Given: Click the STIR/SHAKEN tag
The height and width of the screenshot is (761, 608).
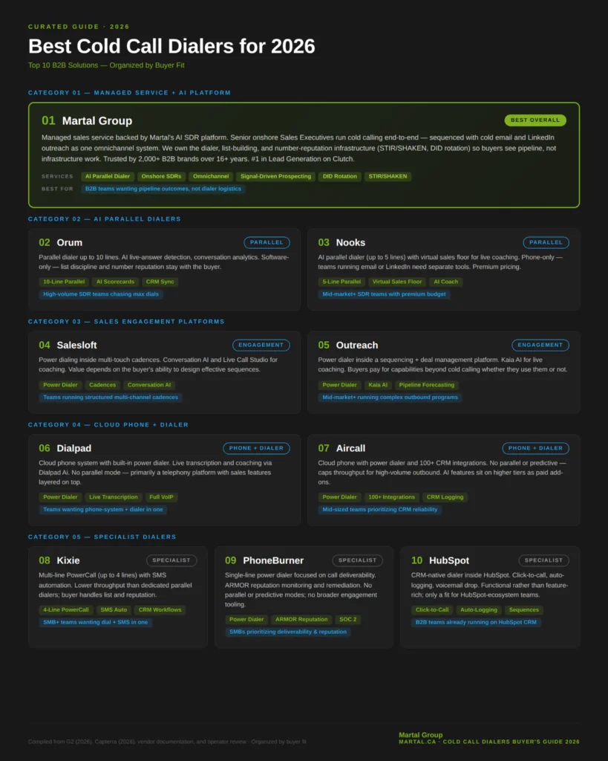Looking at the screenshot, I should click(388, 176).
